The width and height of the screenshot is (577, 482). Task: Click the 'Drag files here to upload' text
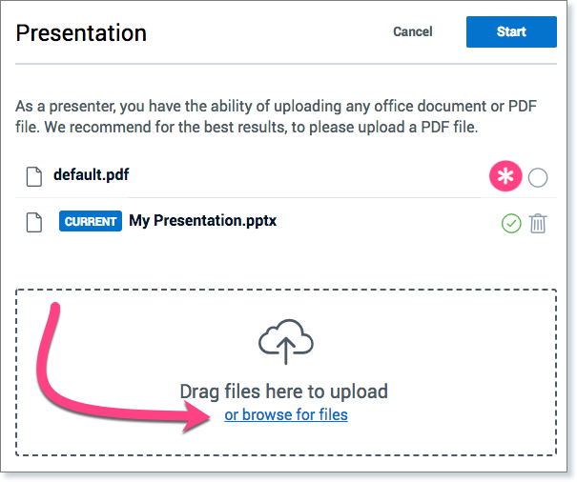(284, 392)
